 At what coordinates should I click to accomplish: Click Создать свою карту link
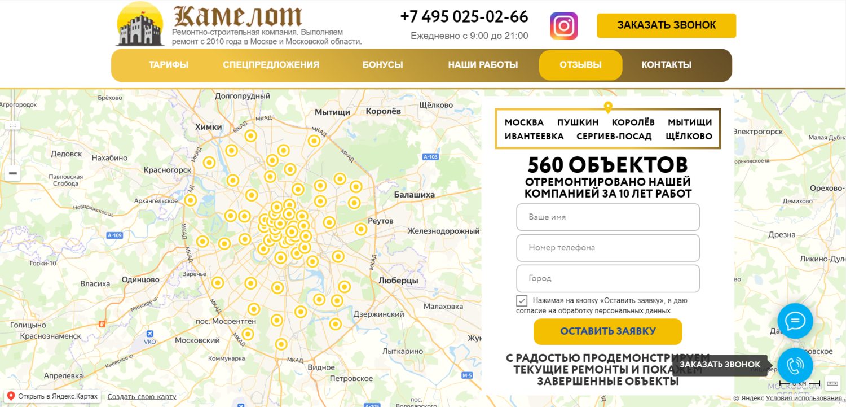coord(142,397)
